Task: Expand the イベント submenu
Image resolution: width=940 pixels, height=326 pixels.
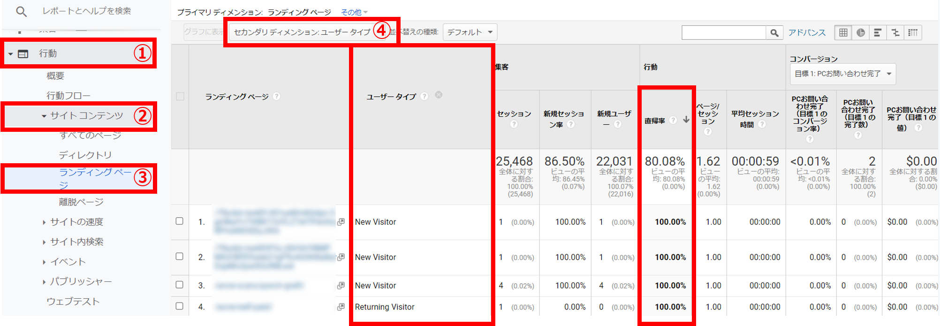Action: (x=44, y=262)
